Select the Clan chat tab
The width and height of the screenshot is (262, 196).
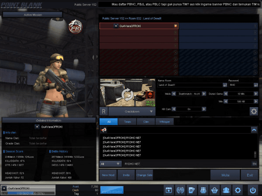[146, 122]
